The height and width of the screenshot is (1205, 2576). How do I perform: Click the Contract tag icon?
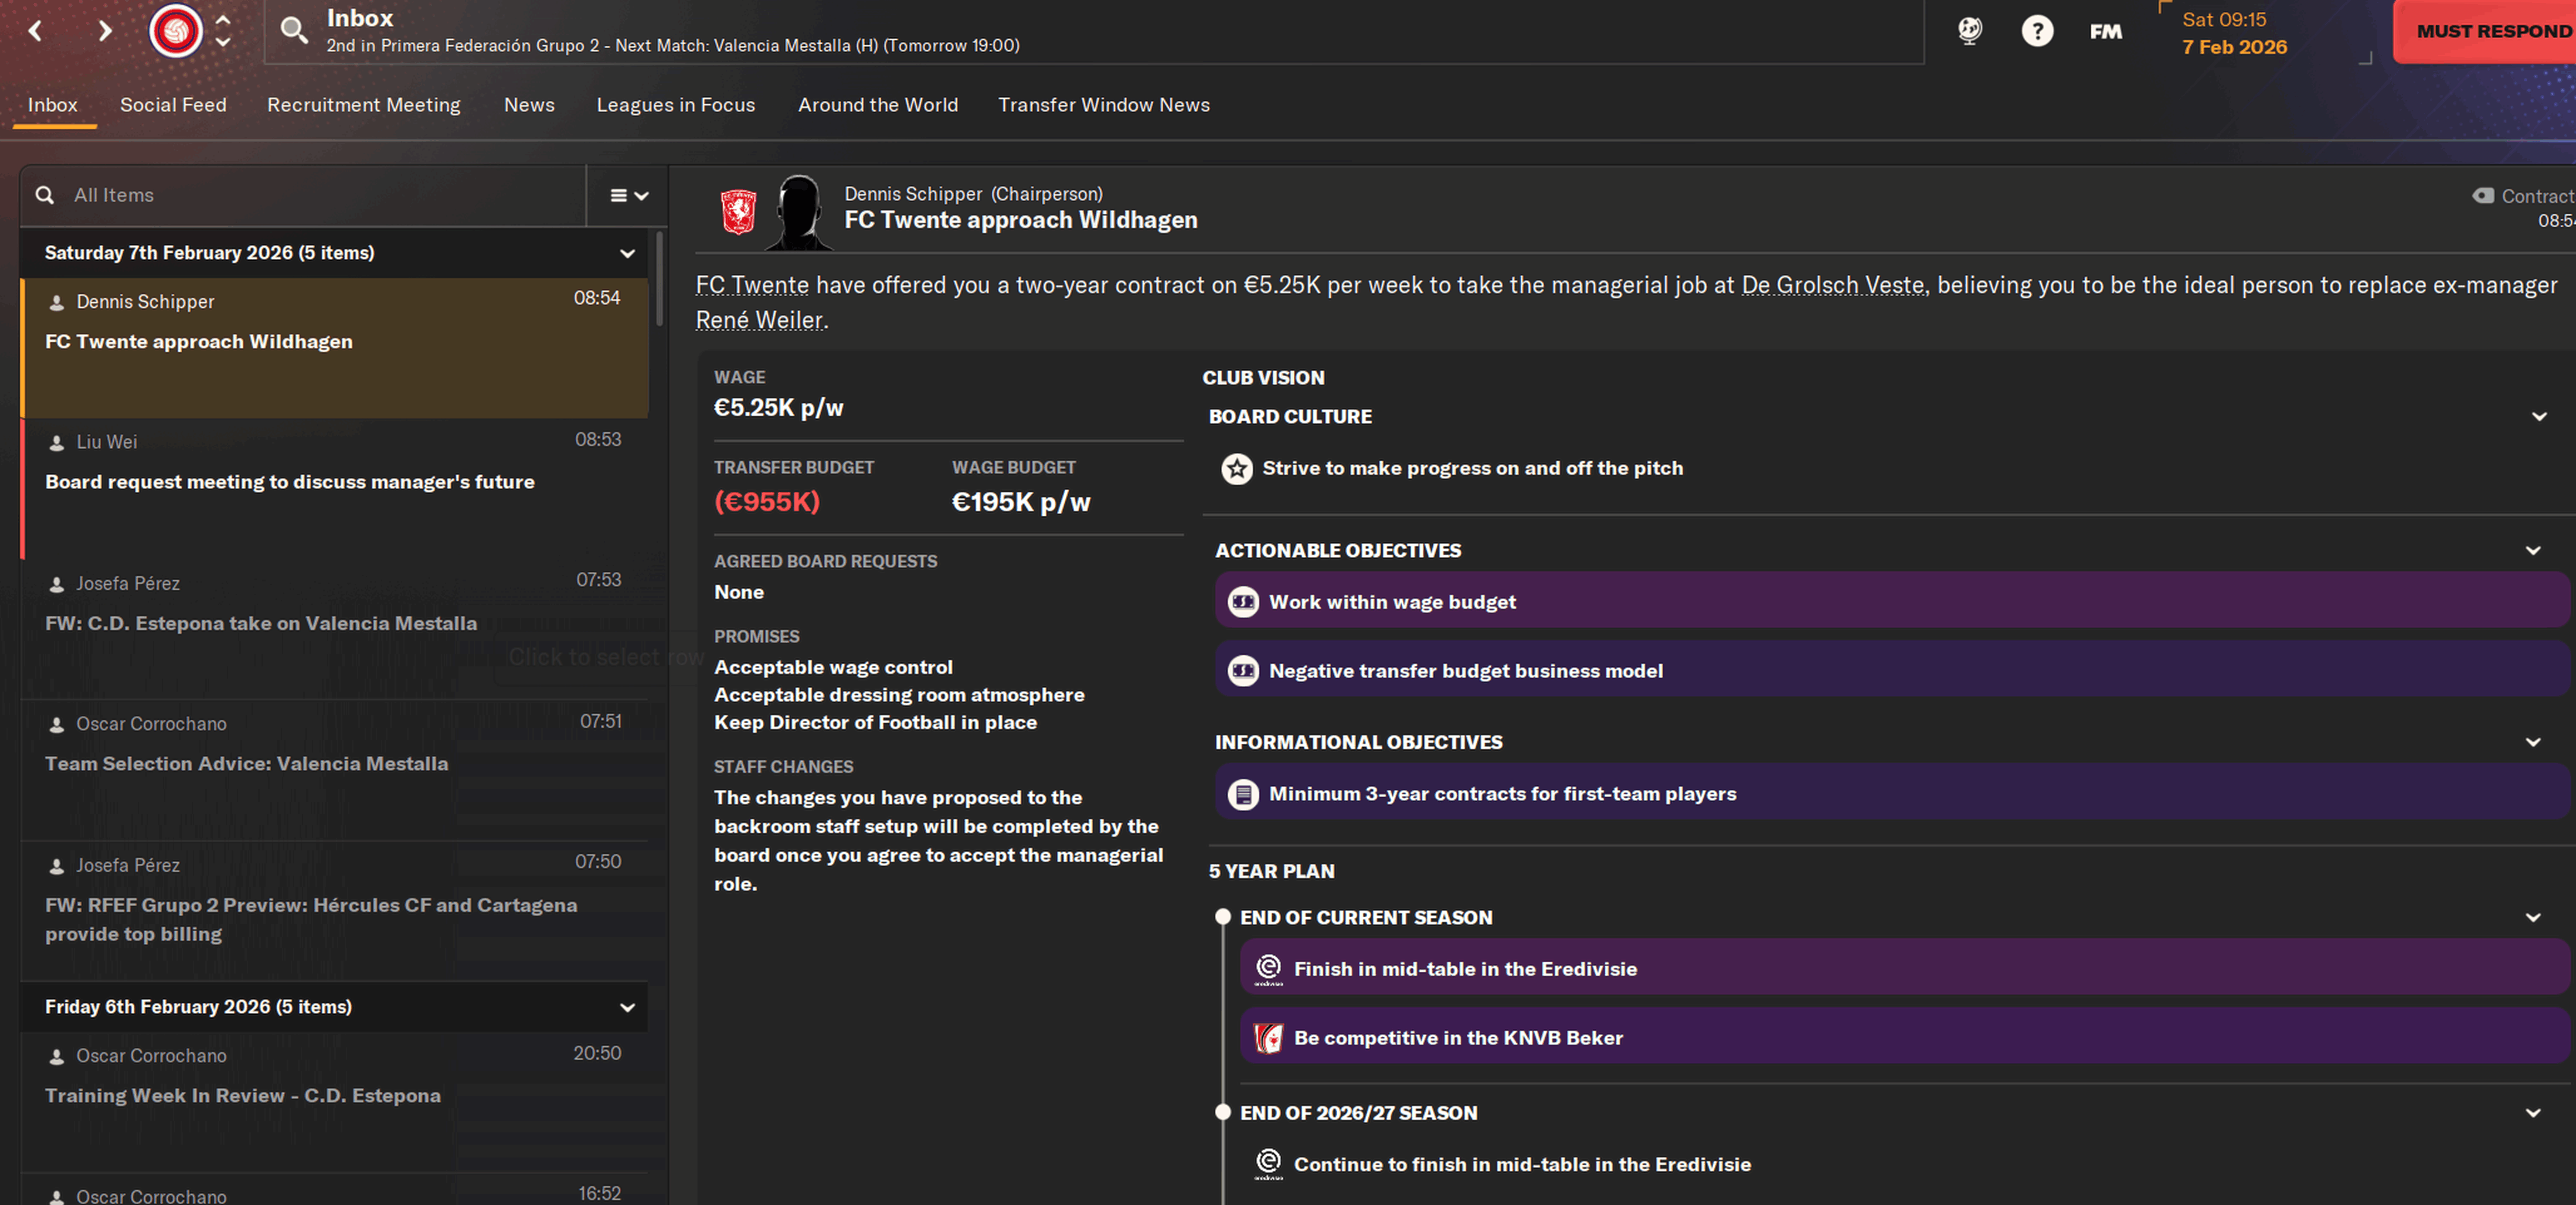point(2483,195)
